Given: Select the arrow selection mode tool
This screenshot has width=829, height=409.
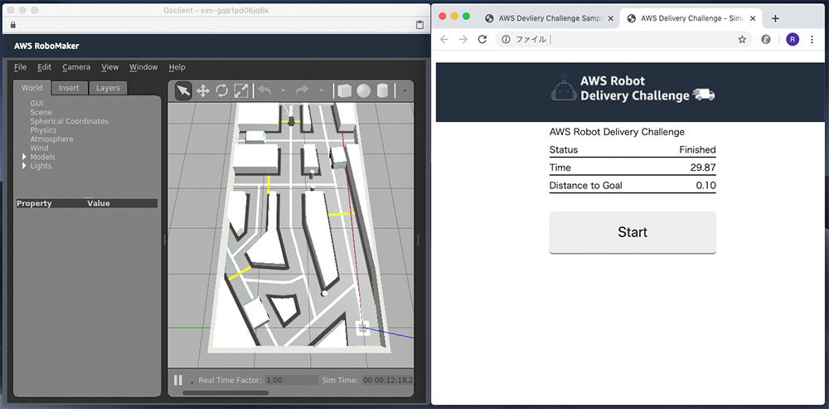Looking at the screenshot, I should [x=183, y=91].
